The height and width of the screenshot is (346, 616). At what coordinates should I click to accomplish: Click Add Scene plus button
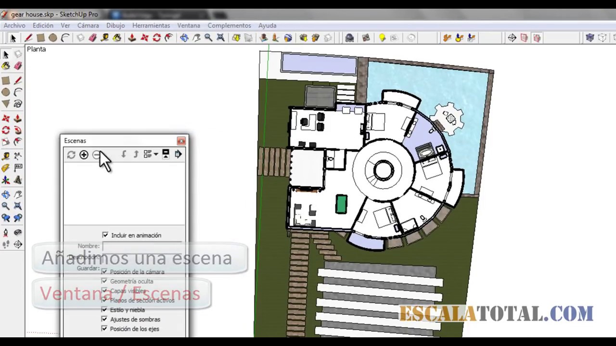click(84, 155)
